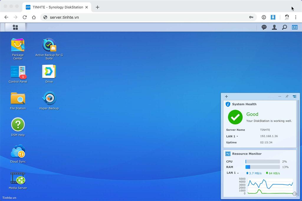Click upload speed 3.7 MB/s
Screen dimensions: 302x201
point(254,173)
